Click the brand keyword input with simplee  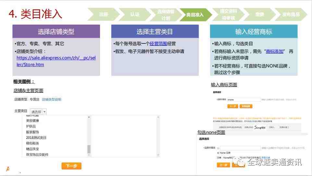(244, 100)
